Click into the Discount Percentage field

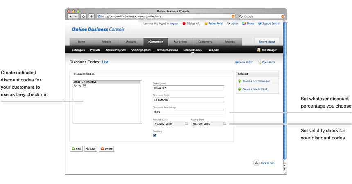pyautogui.click(x=188, y=112)
